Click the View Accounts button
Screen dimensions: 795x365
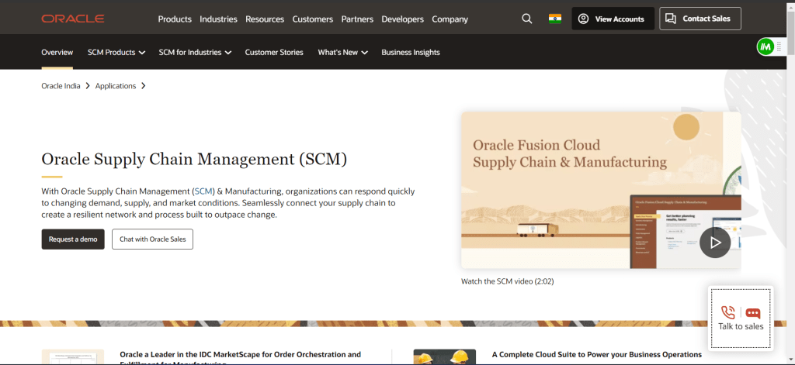tap(613, 19)
